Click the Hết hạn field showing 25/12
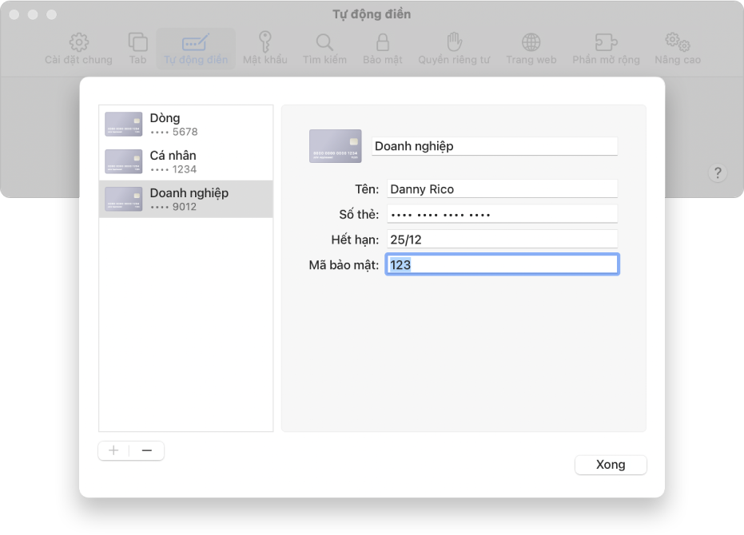Screen dimensions: 744x535 tap(502, 239)
